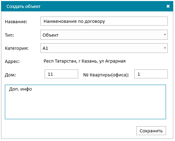
Task: Click the Дом: label
Action: coord(10,75)
